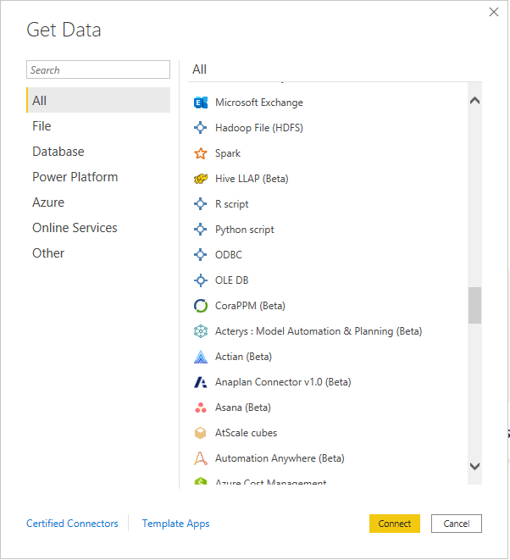The width and height of the screenshot is (510, 560).
Task: Close the Get Data dialog
Action: point(494,12)
